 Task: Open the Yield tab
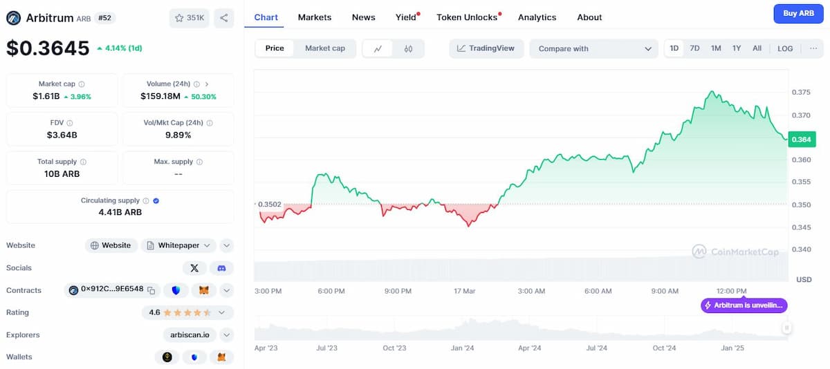coord(406,17)
